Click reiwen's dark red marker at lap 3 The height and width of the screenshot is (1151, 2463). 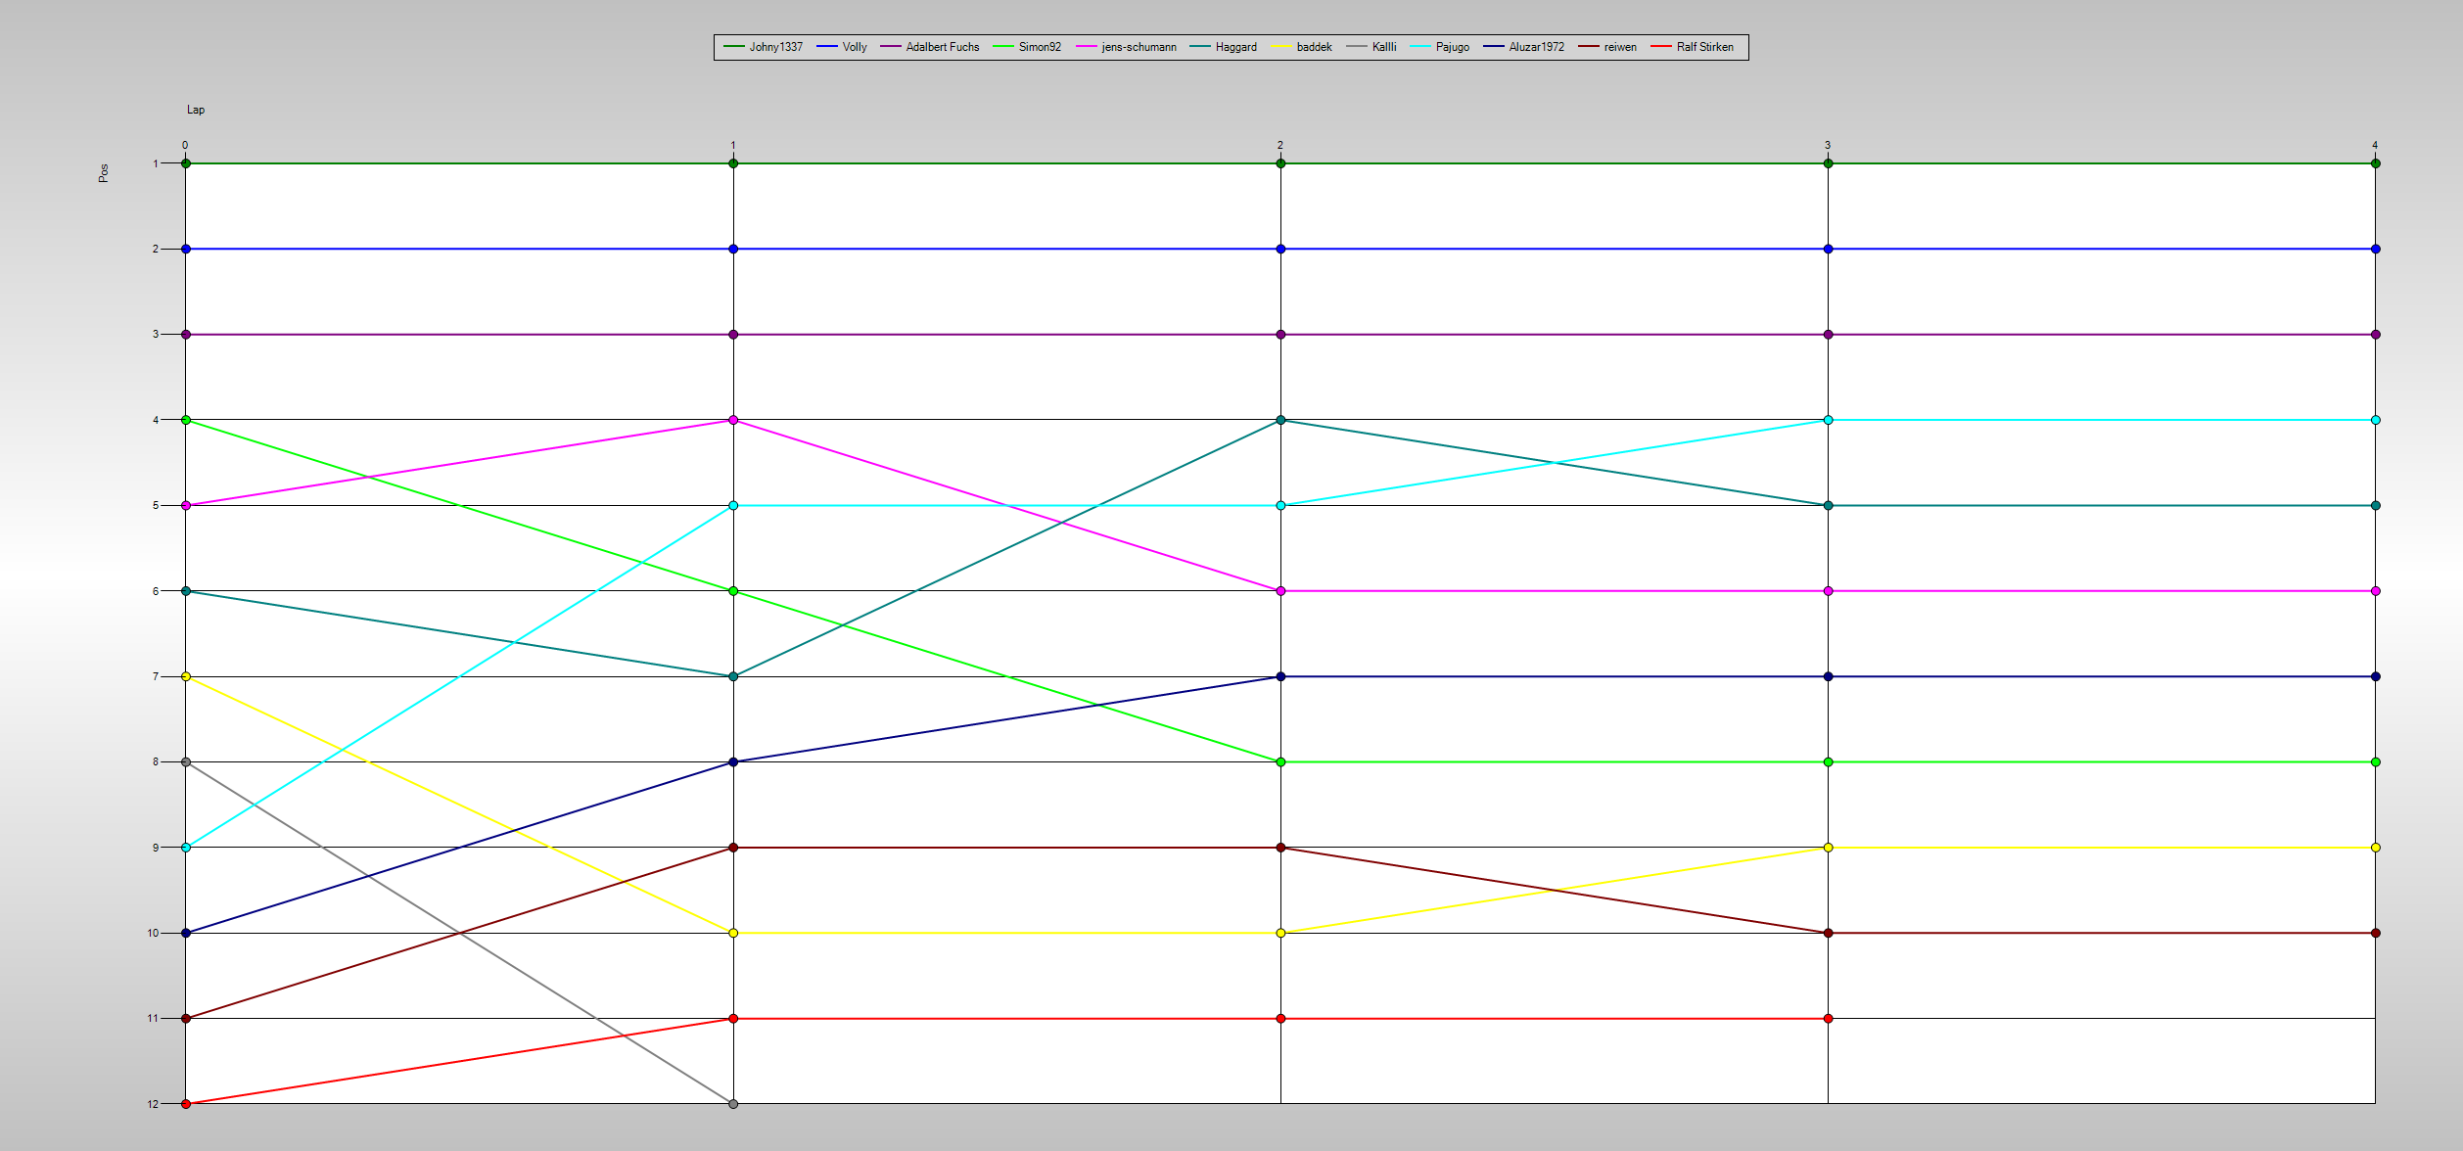pos(1828,933)
